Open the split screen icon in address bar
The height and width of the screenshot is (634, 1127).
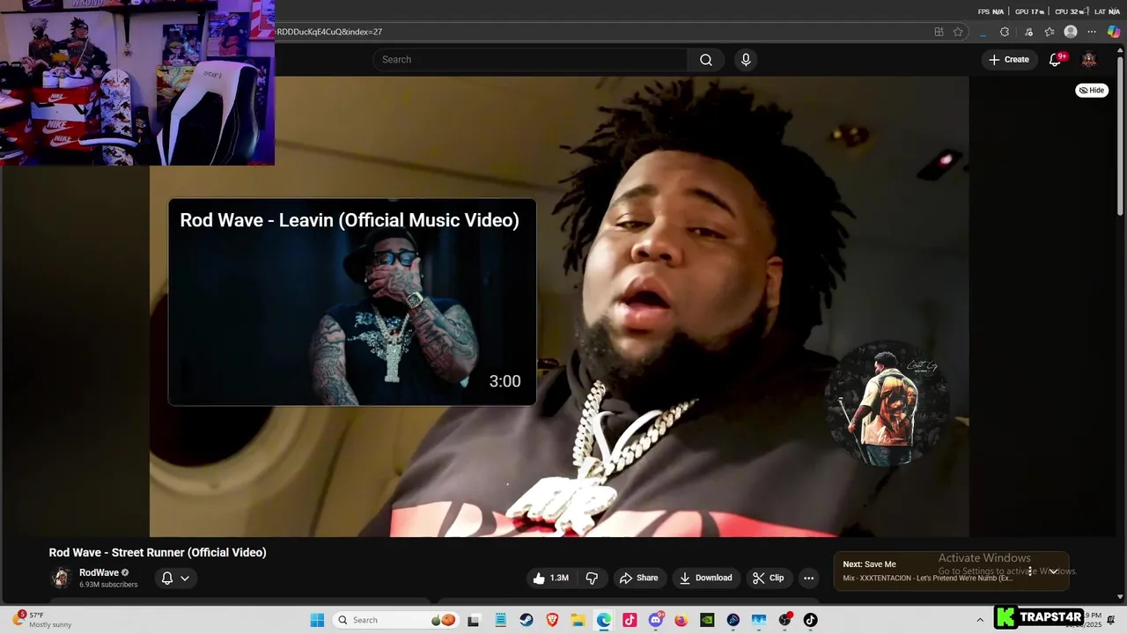click(939, 32)
